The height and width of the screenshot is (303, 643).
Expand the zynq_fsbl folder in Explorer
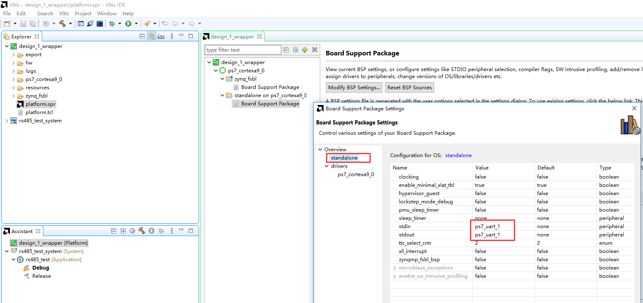[14, 96]
